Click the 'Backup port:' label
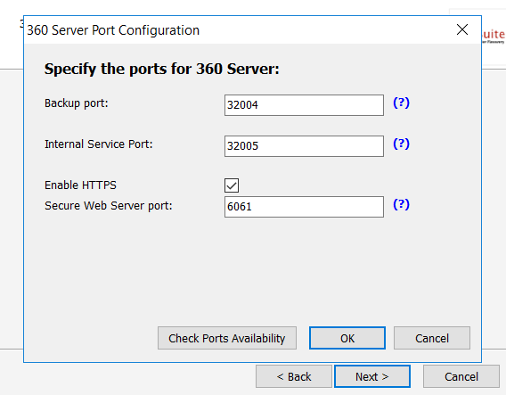This screenshot has width=506, height=395. pyautogui.click(x=77, y=103)
